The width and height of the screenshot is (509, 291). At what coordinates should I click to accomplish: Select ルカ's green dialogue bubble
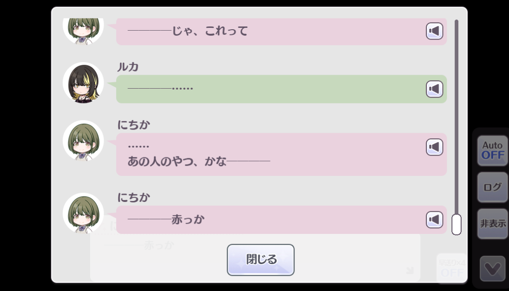click(x=281, y=89)
